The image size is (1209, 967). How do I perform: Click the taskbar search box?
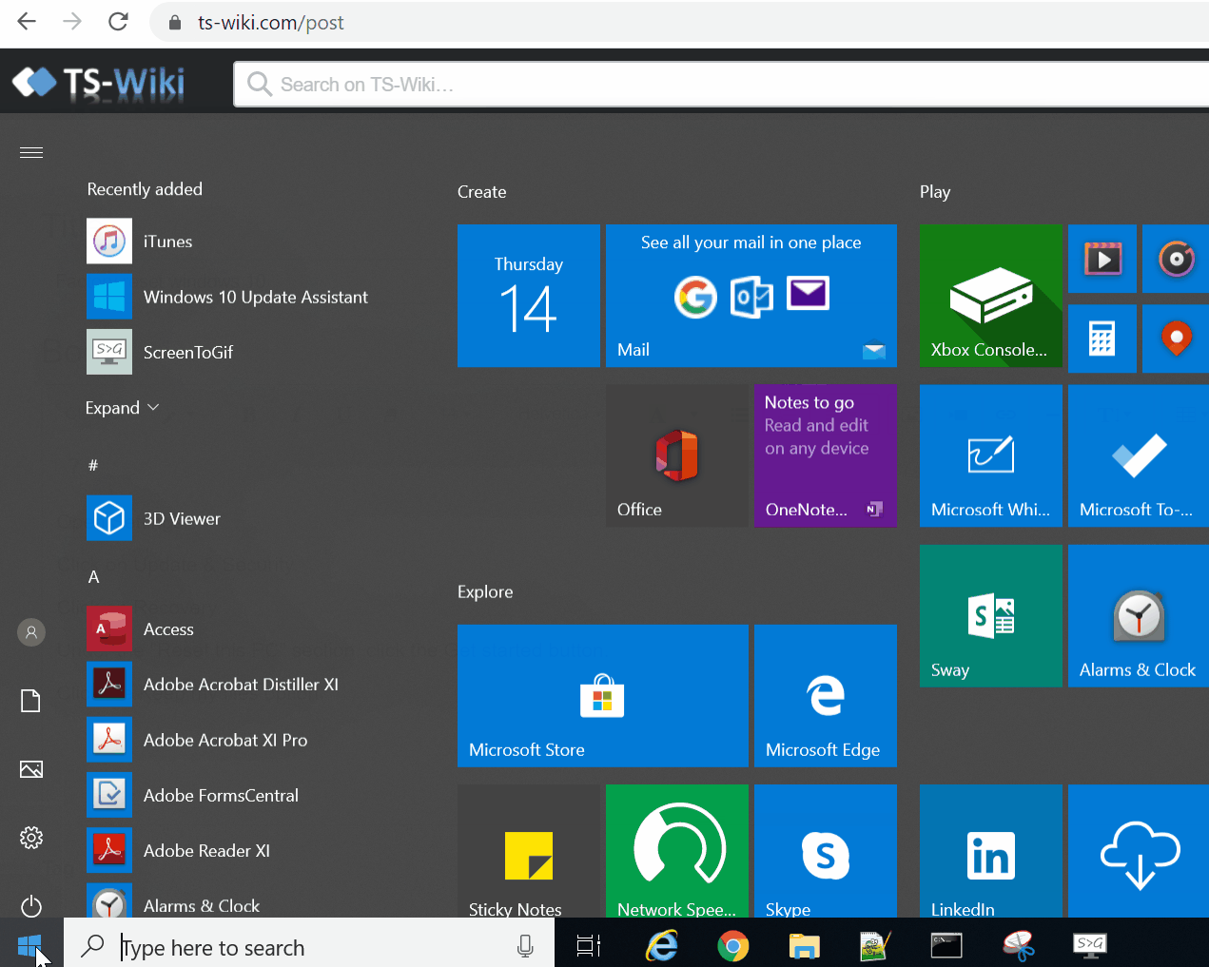point(309,944)
